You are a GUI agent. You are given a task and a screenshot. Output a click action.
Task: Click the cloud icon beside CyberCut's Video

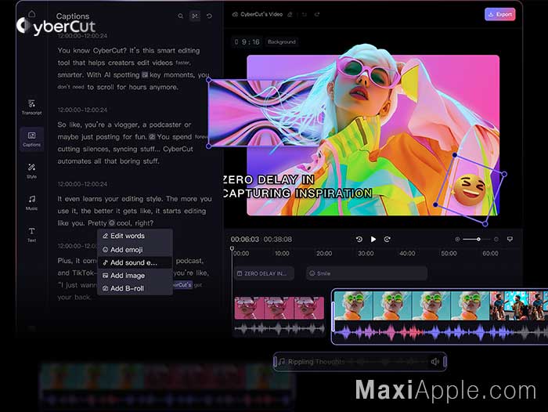coord(235,14)
